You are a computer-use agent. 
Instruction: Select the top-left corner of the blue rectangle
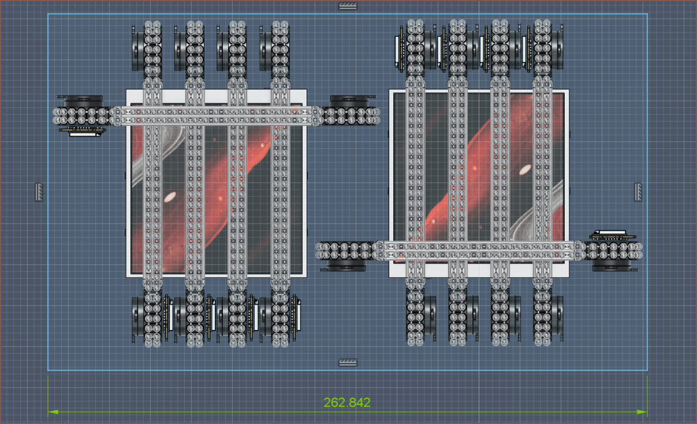coord(48,14)
